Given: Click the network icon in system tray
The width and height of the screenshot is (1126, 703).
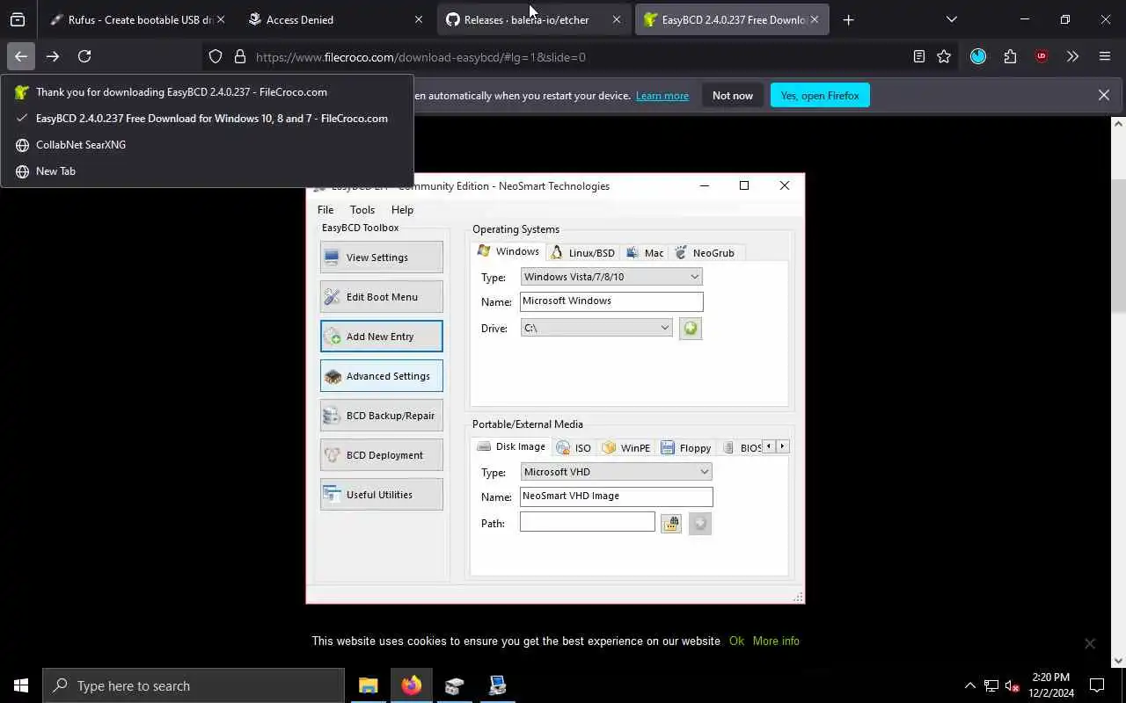Looking at the screenshot, I should coord(991,686).
